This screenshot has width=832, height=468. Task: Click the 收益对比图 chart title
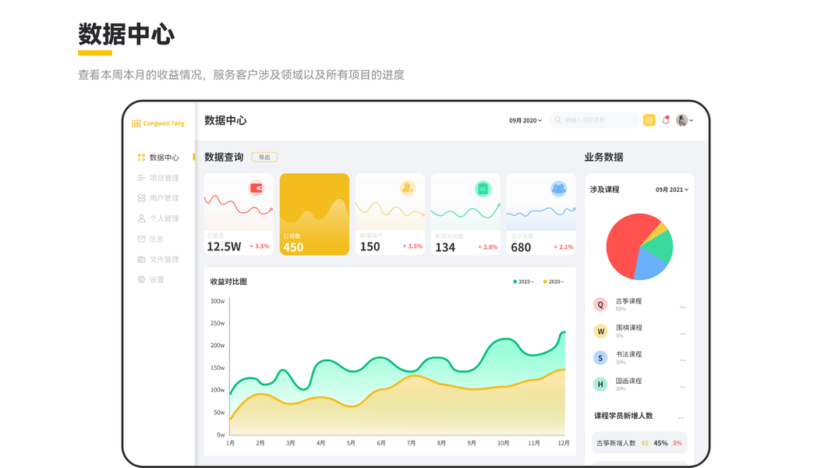(228, 282)
